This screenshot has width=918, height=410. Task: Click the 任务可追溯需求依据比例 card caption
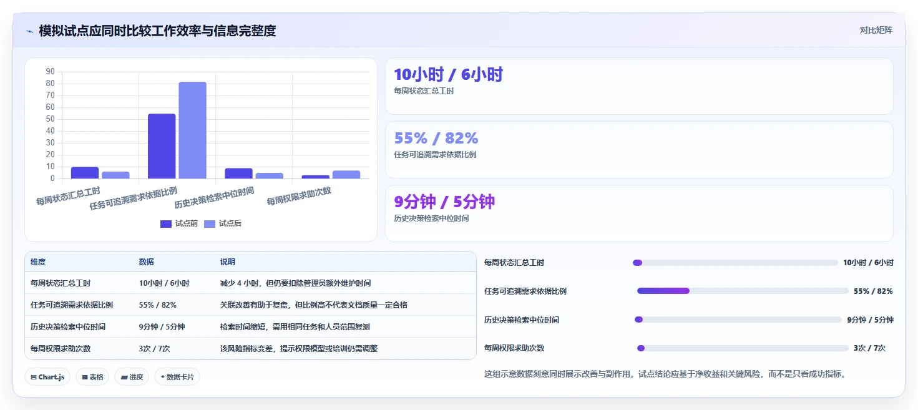click(435, 155)
